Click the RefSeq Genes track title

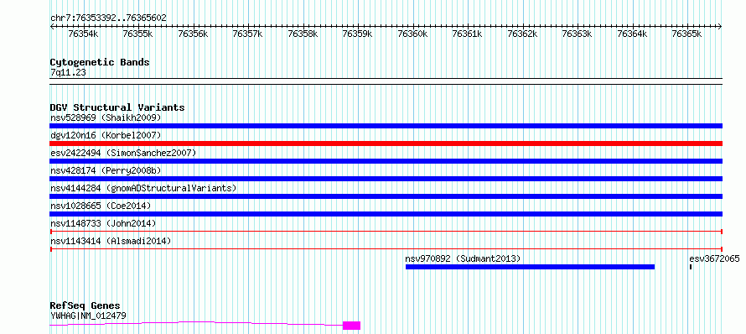[x=85, y=306]
